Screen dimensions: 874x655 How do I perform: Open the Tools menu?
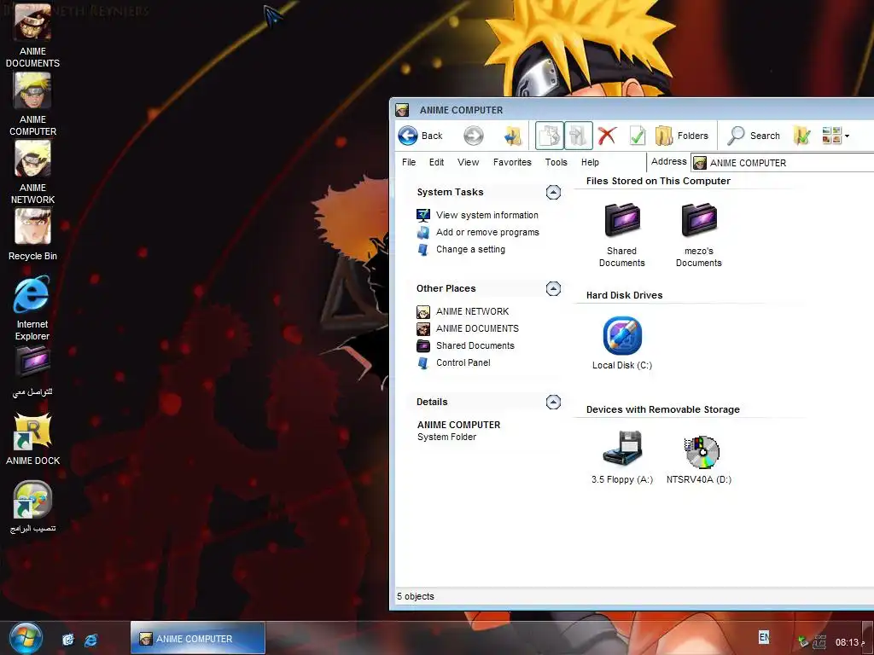556,162
